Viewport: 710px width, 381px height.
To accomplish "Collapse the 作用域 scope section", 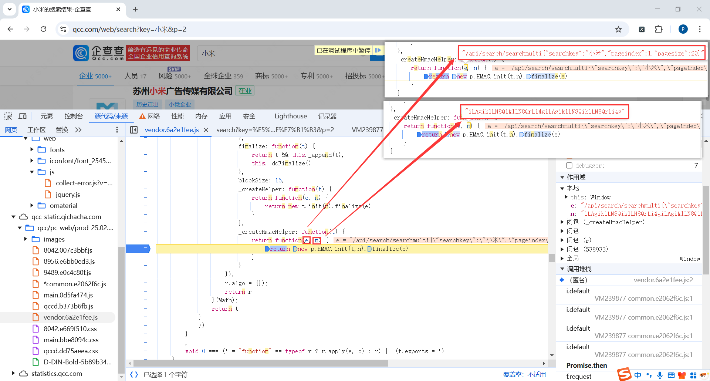I will click(562, 178).
